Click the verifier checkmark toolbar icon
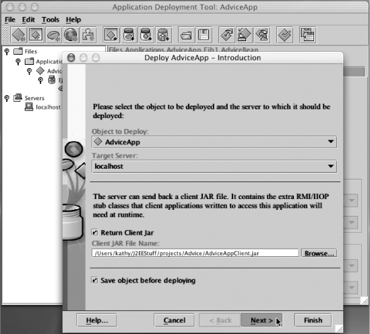Screen dimensions: 370x334 [x=285, y=35]
